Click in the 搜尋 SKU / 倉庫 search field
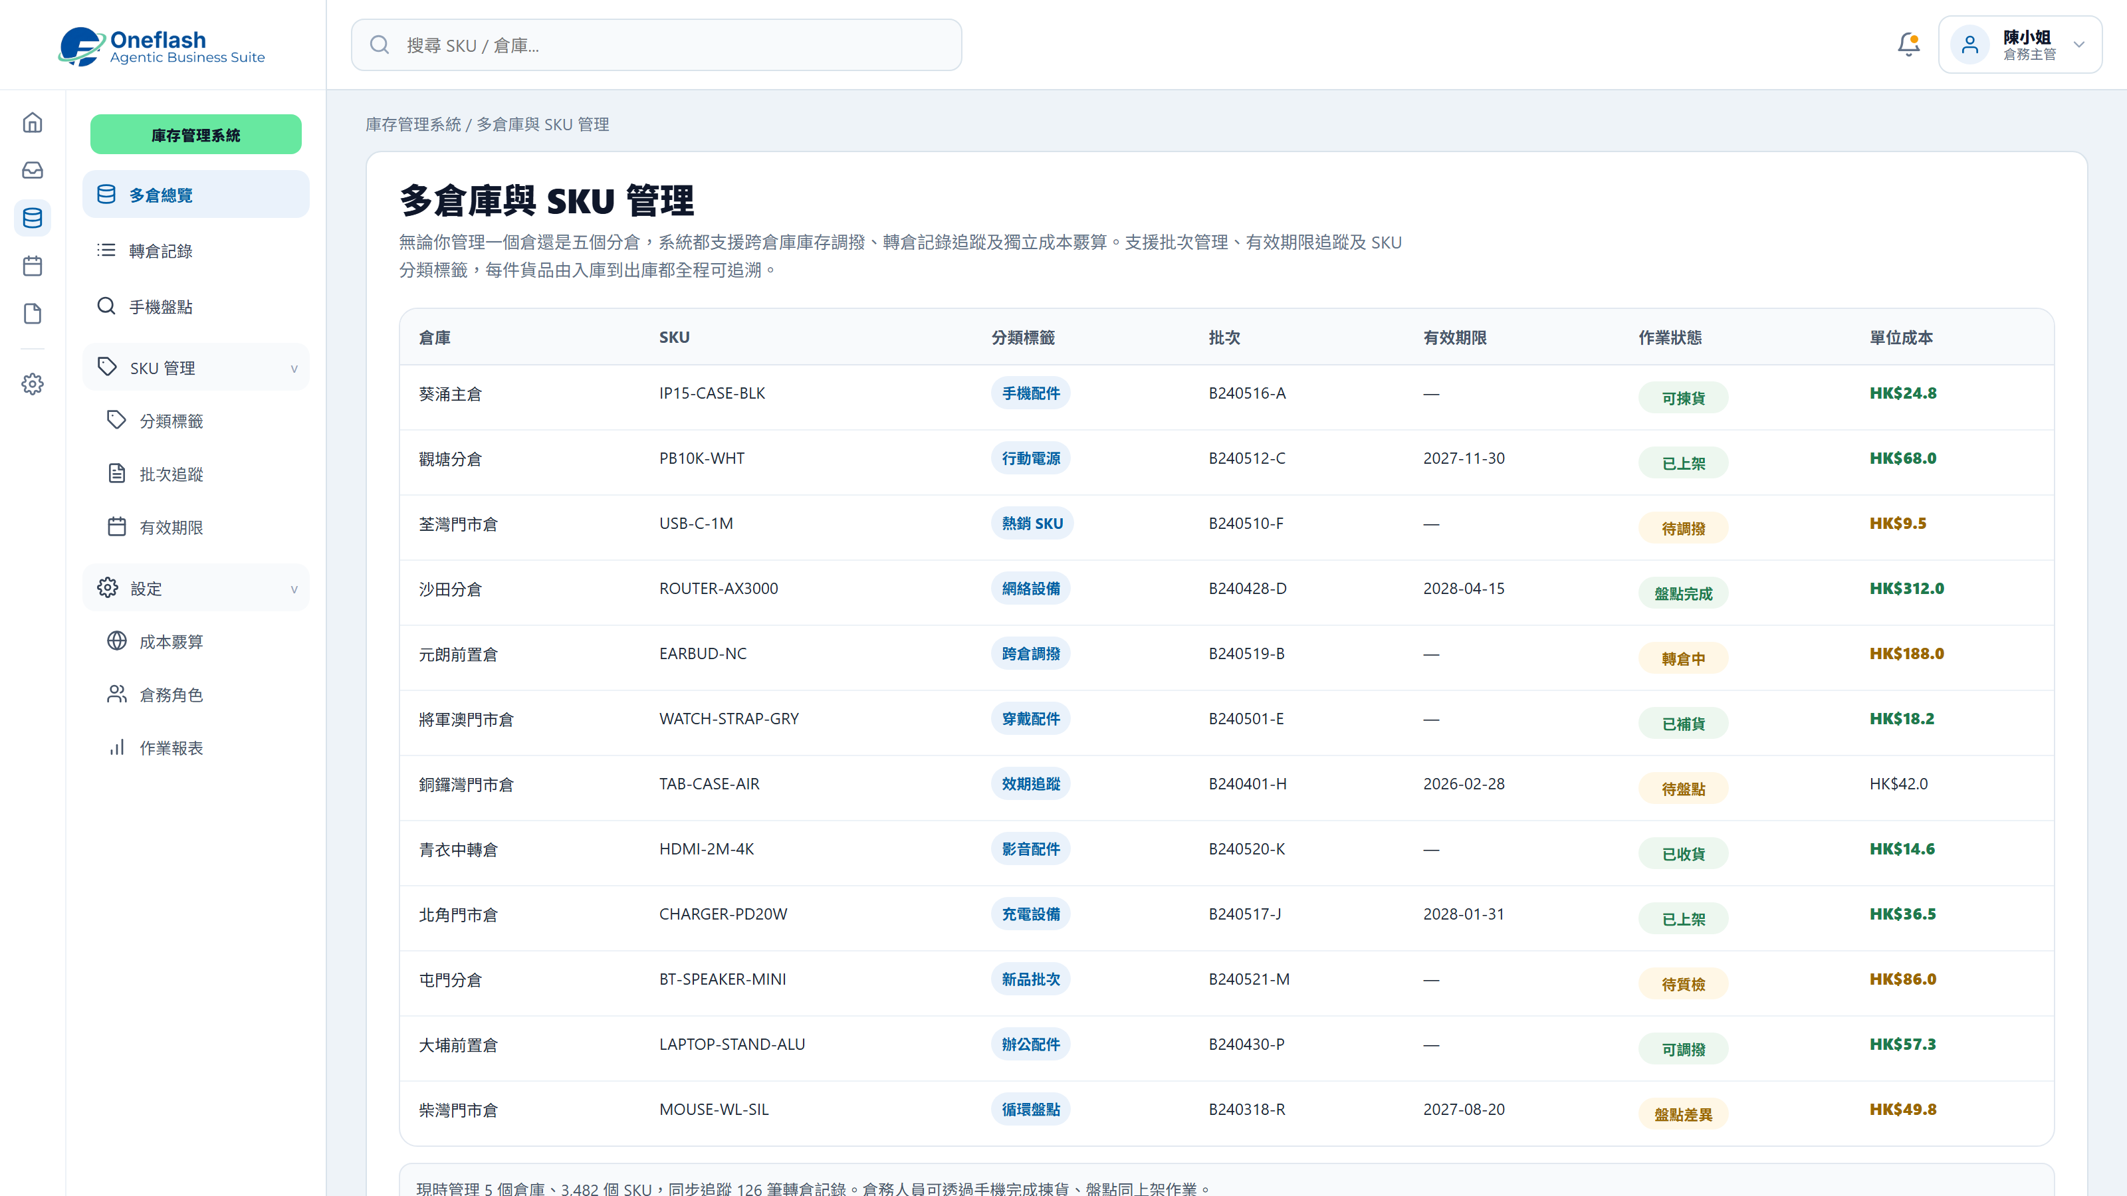 pyautogui.click(x=657, y=45)
